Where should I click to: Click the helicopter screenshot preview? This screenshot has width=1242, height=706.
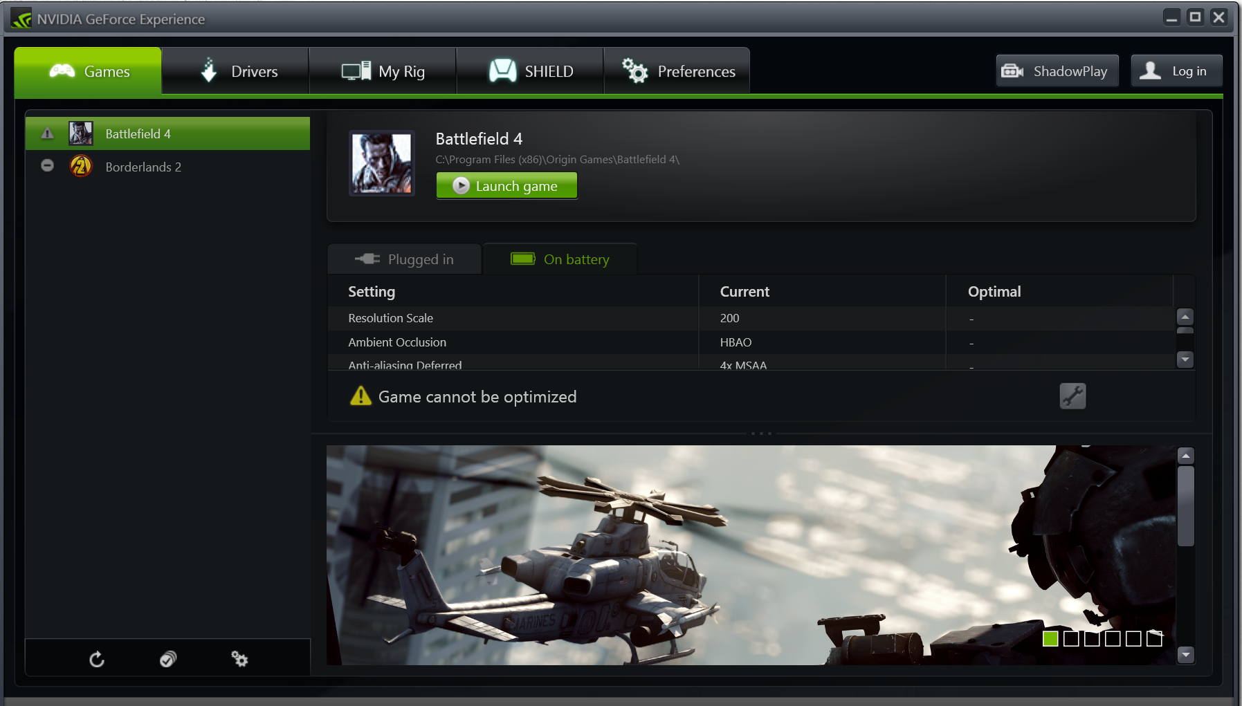click(x=751, y=555)
